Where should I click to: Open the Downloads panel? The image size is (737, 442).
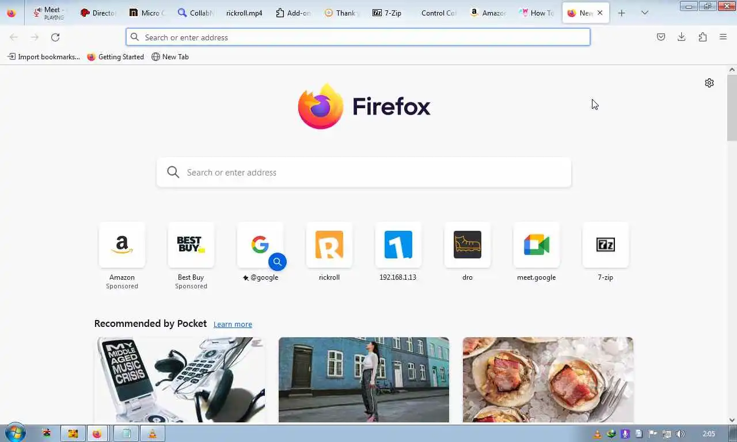click(x=682, y=37)
